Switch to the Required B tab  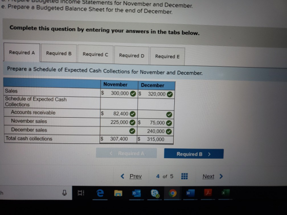pos(59,53)
